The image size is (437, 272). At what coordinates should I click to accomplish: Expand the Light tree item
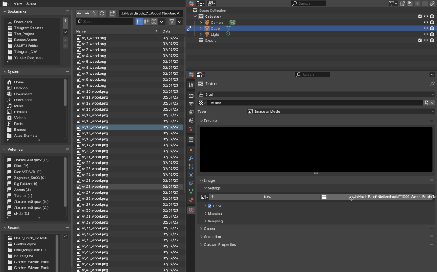pyautogui.click(x=201, y=34)
